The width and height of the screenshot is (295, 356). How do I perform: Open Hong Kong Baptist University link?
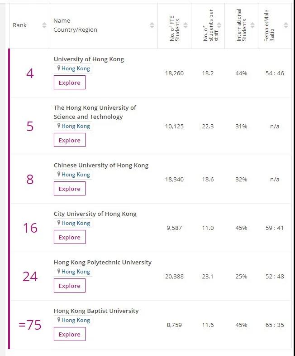[96, 311]
